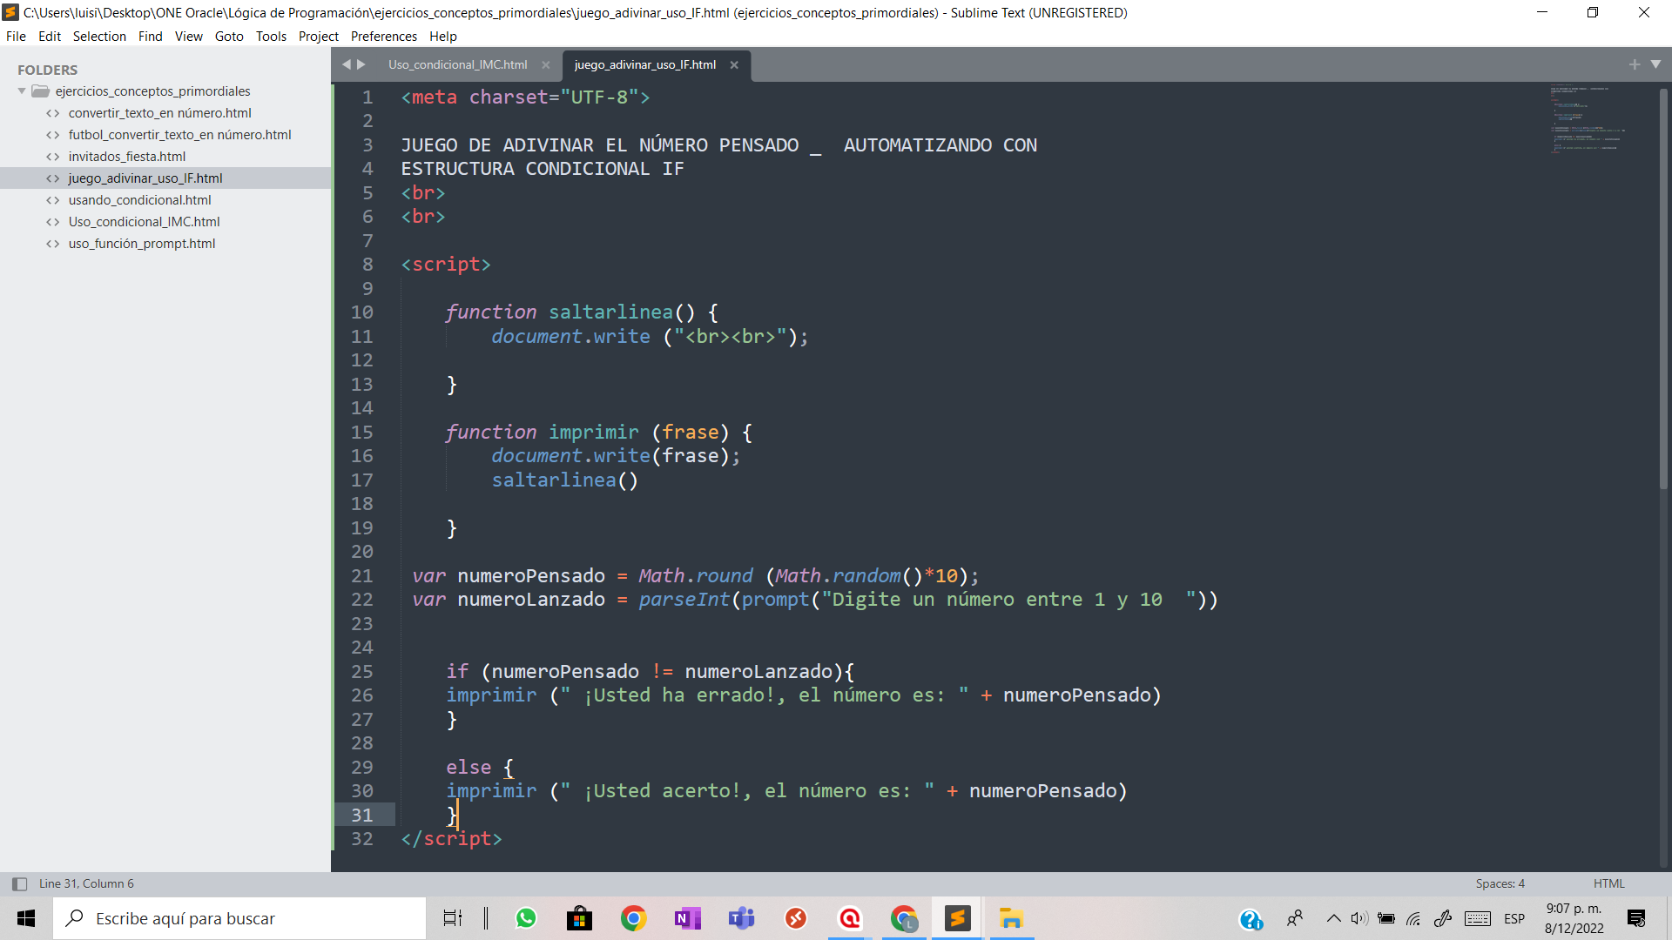Click the file icon beside usando_condicional.html
The height and width of the screenshot is (940, 1672).
point(53,200)
